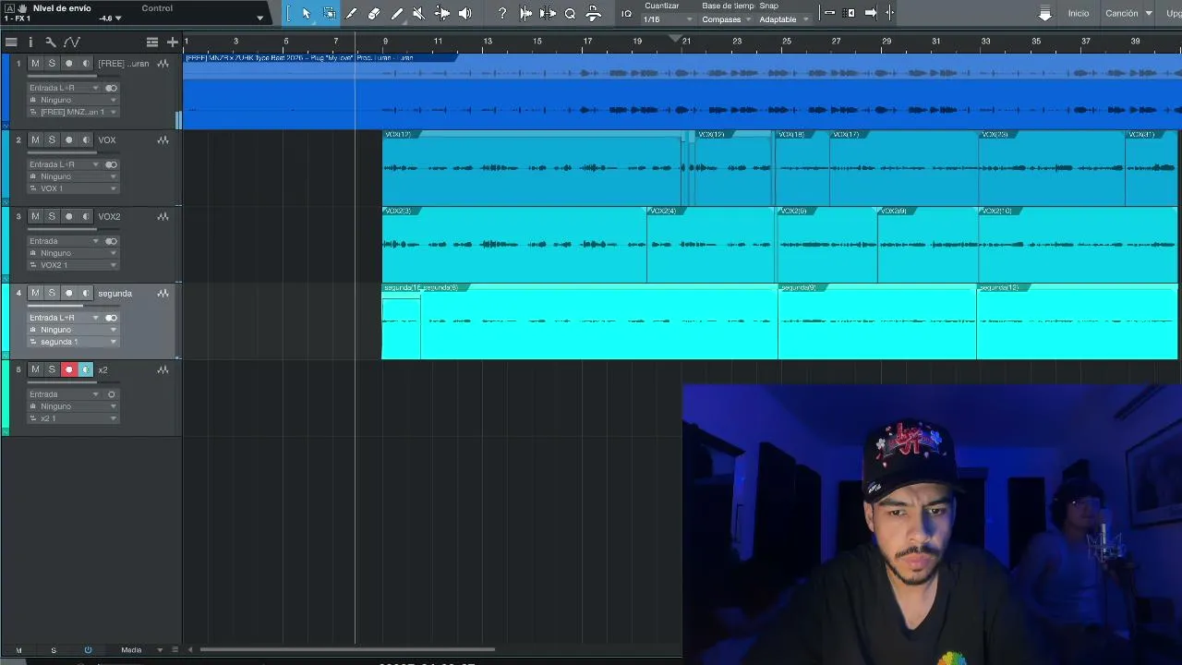1182x665 pixels.
Task: Open the Inicio page
Action: click(1079, 14)
